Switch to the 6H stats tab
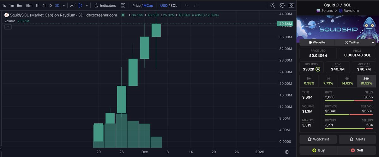 [347, 81]
